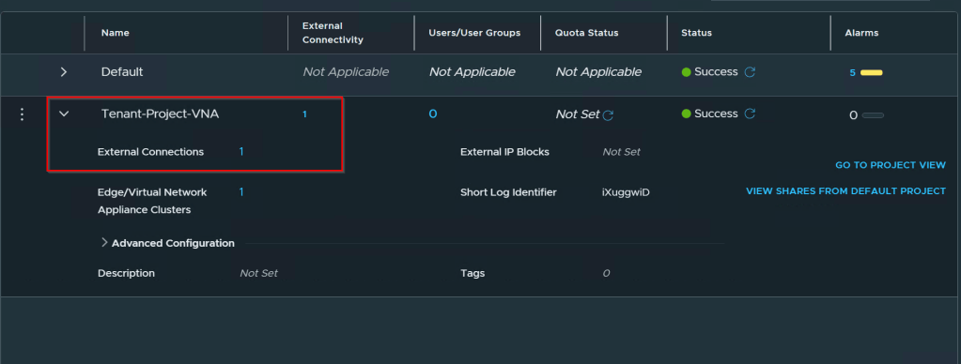Open External Connections count link
Image resolution: width=961 pixels, height=364 pixels.
point(241,152)
